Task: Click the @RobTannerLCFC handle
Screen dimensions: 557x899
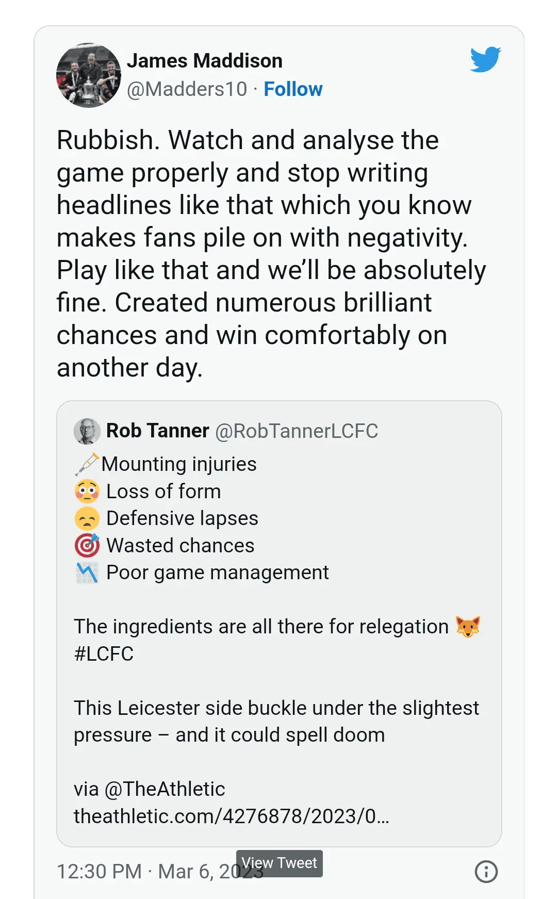Action: coord(297,431)
